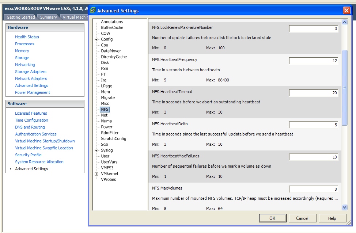Expand the VMkernel tree node

[x=96, y=174]
